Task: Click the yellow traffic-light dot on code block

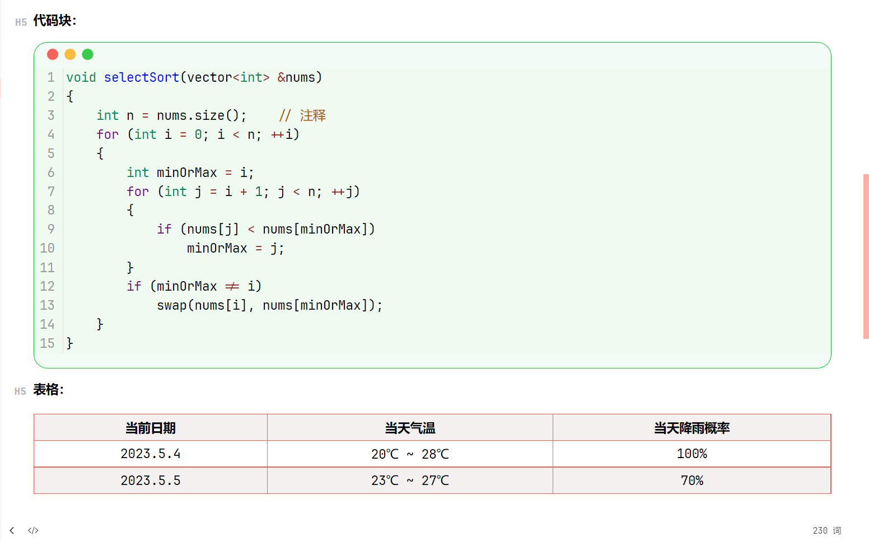Action: pos(70,54)
